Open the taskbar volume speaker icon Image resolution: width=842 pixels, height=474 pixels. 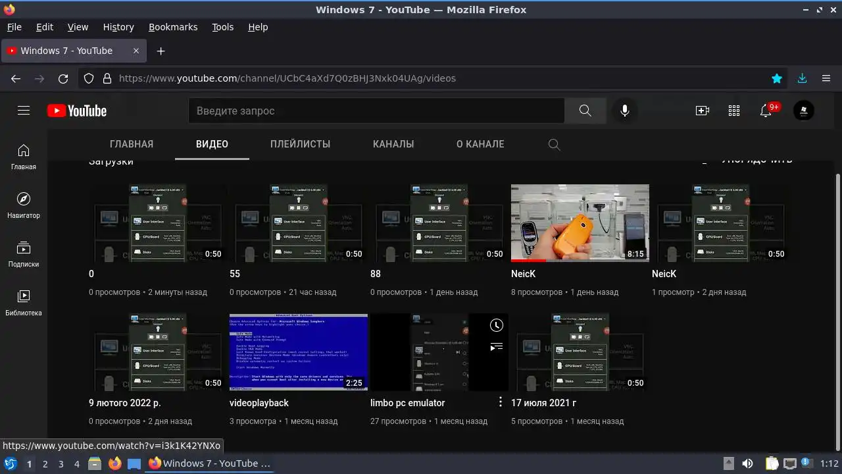tap(747, 463)
